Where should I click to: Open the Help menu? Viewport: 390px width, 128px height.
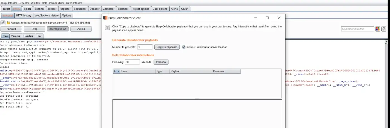[x=45, y=3]
